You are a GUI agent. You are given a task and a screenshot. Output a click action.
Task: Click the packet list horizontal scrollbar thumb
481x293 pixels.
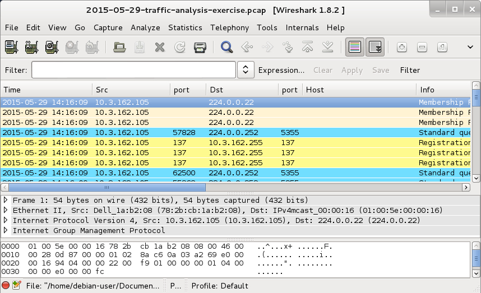point(107,187)
